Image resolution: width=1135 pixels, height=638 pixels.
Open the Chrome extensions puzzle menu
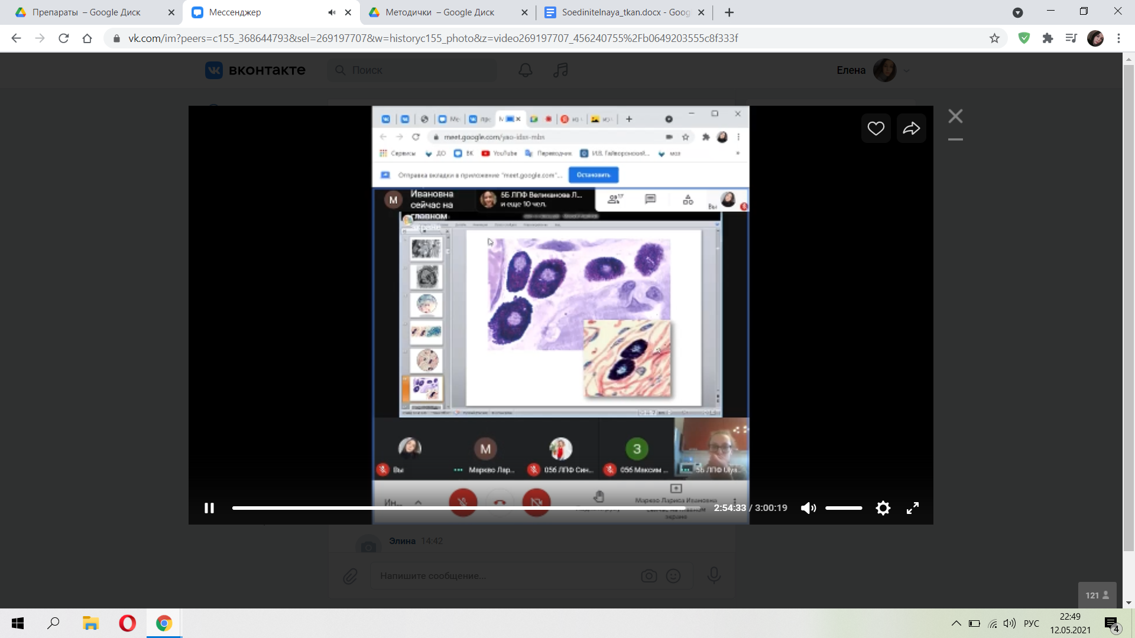1048,38
